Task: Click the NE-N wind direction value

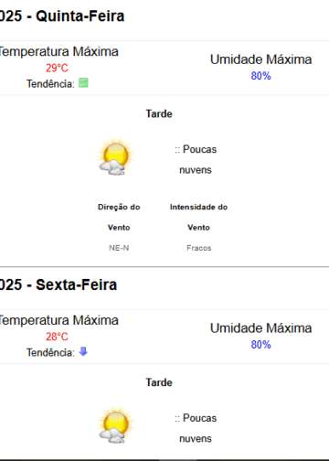Action: (x=119, y=248)
